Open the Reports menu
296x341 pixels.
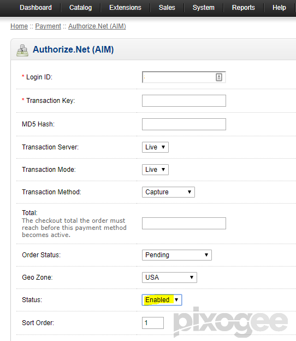pyautogui.click(x=243, y=8)
